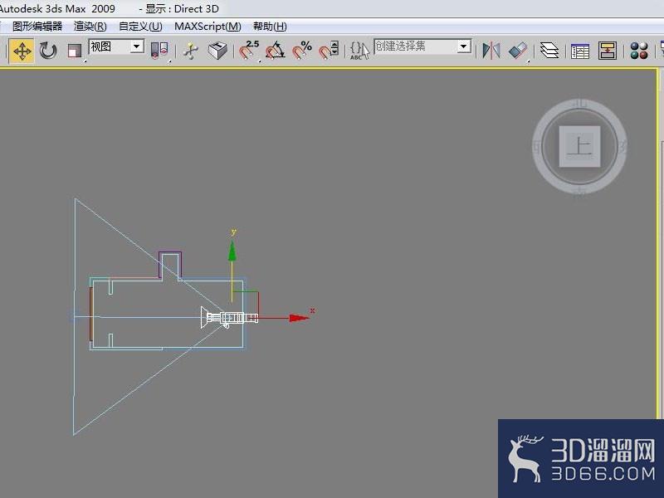Toggle Spinner Snap
The height and width of the screenshot is (498, 664).
point(329,51)
